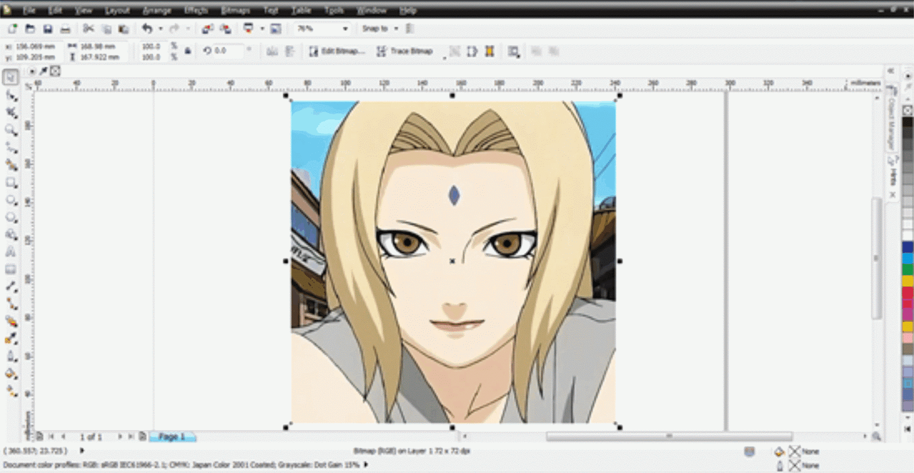Select the Crop tool in the toolbox
This screenshot has width=914, height=473.
11,113
